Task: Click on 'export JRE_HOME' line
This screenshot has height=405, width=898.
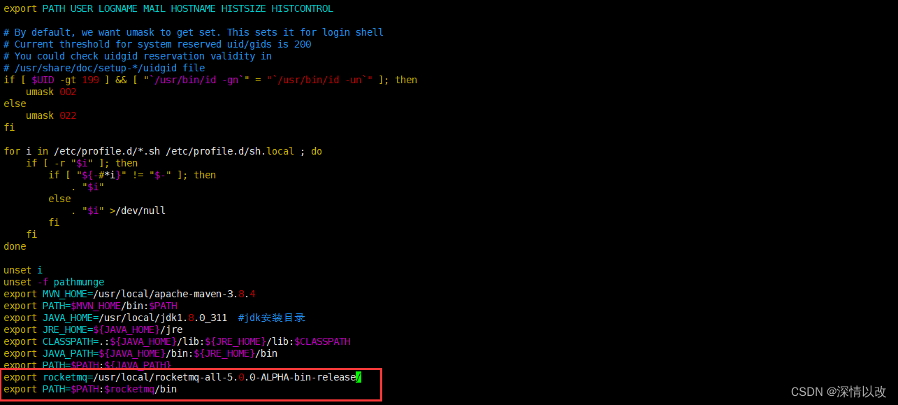Action: coord(93,329)
